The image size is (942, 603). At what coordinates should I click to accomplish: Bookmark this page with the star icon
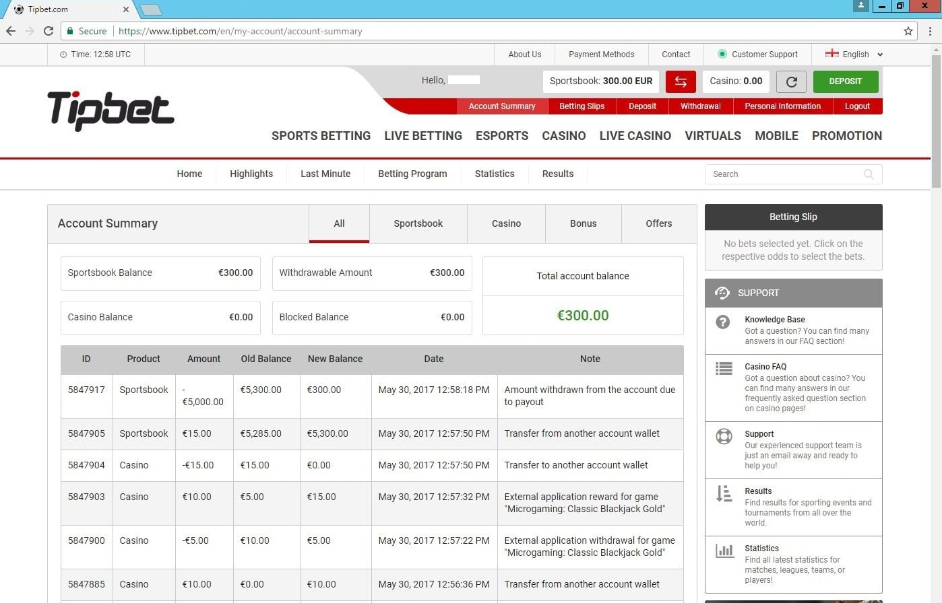908,31
